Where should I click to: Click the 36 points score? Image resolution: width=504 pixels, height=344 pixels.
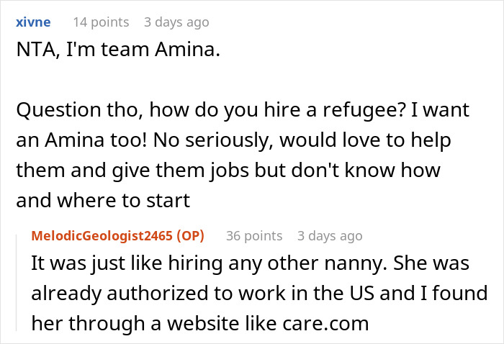tap(254, 236)
